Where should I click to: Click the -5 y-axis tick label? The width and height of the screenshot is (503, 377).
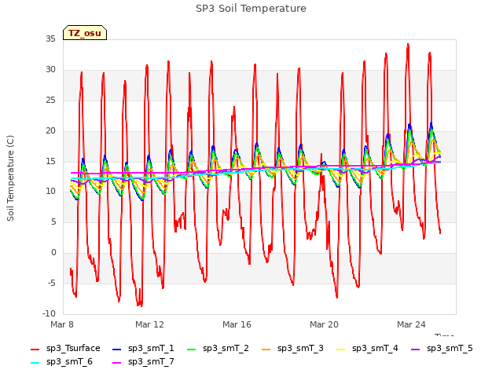[x=52, y=283]
